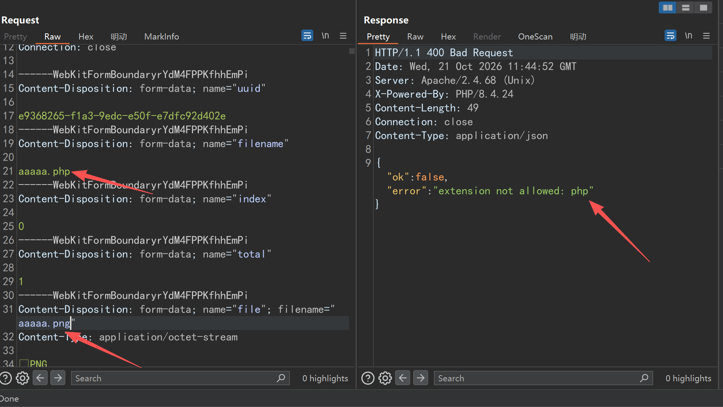Screen dimensions: 723x407
Task: Open the Request MarkInfo tab
Action: pos(162,36)
